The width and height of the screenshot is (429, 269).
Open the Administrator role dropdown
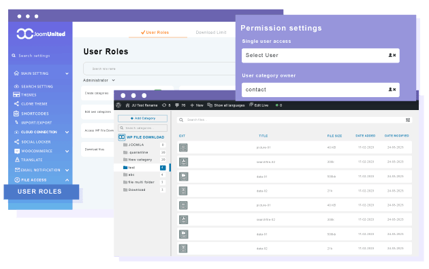pos(99,80)
